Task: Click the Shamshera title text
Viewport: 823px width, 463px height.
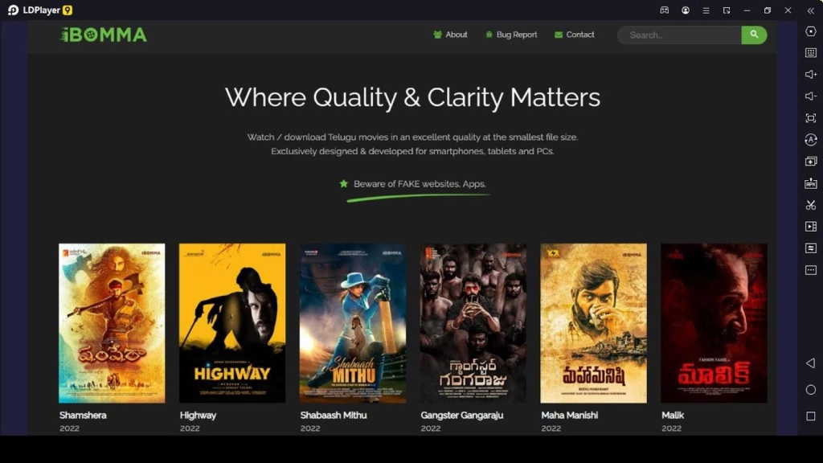Action: pos(83,416)
